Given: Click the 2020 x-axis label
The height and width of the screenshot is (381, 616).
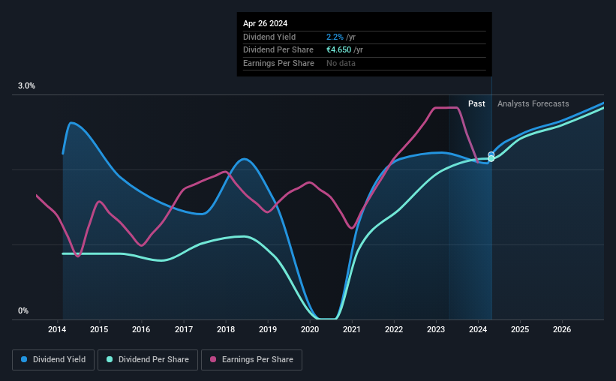Looking at the screenshot, I should click(310, 329).
